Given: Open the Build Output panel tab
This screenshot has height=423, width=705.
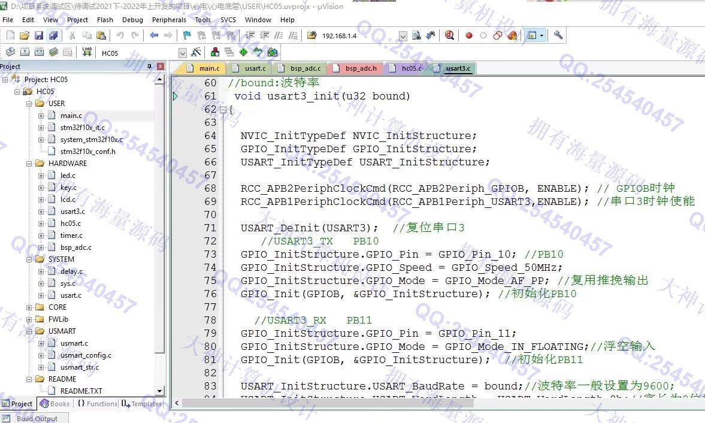Looking at the screenshot, I should 35,418.
